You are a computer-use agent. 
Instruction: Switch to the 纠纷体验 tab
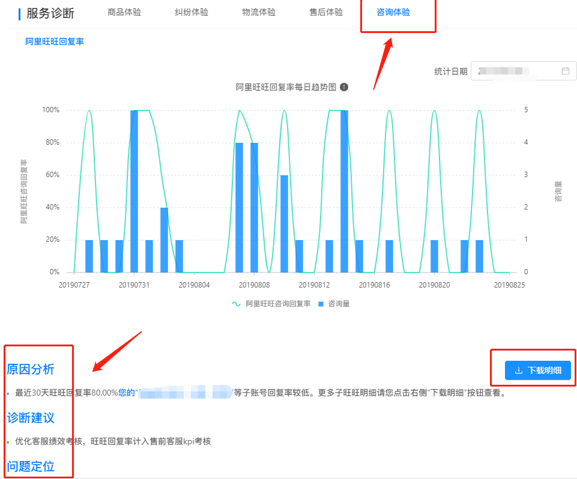191,12
